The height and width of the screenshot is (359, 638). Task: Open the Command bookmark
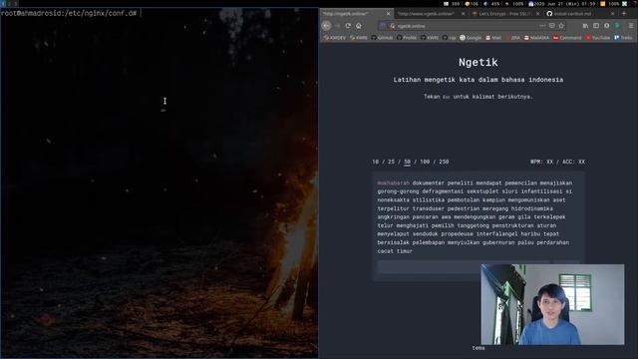coord(567,38)
